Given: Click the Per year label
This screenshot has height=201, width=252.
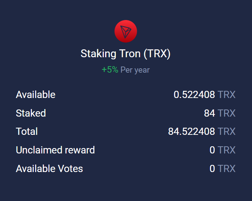Looking at the screenshot, I should 135,70.
